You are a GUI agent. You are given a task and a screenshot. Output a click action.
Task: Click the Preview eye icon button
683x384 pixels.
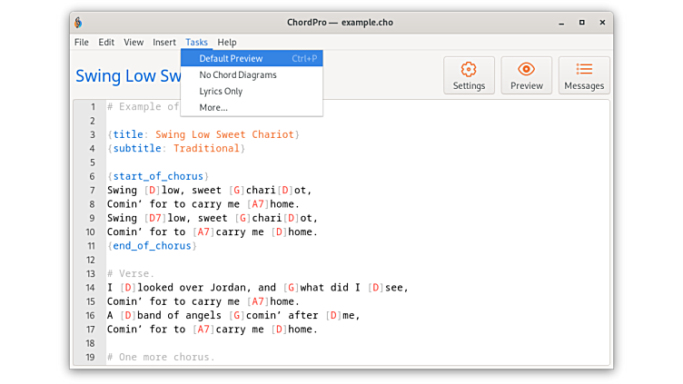click(x=526, y=75)
